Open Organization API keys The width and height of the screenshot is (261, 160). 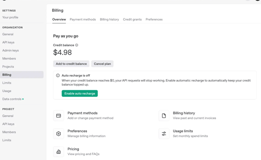[x=8, y=42]
